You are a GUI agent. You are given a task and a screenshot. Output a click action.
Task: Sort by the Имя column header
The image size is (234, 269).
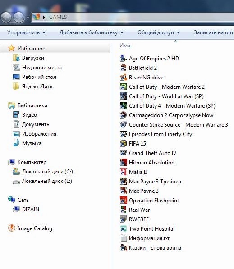pos(125,46)
